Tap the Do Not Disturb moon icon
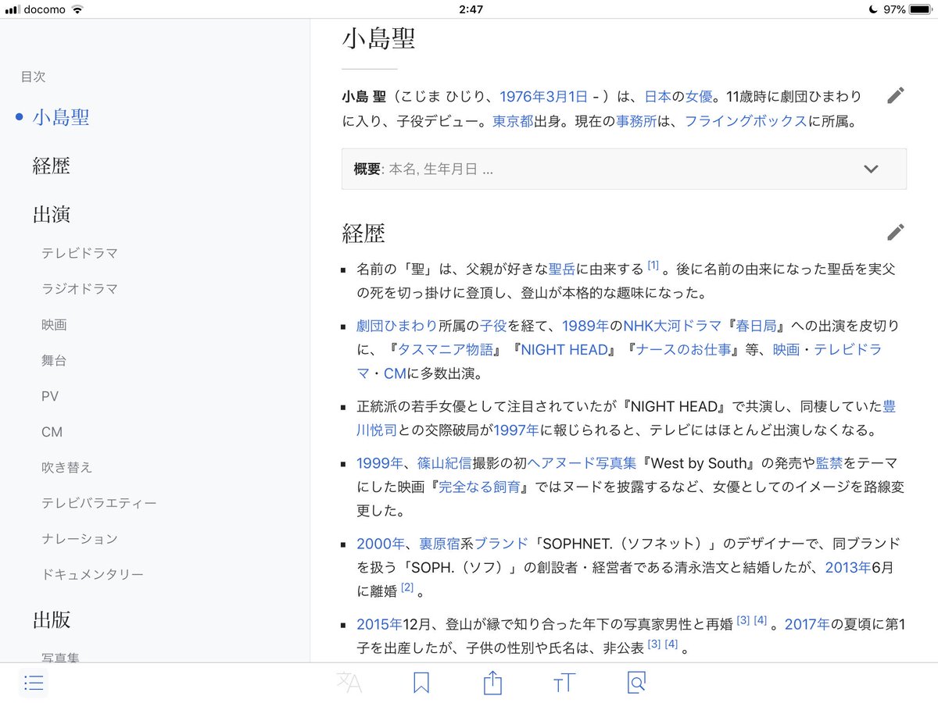This screenshot has height=703, width=938. [873, 9]
